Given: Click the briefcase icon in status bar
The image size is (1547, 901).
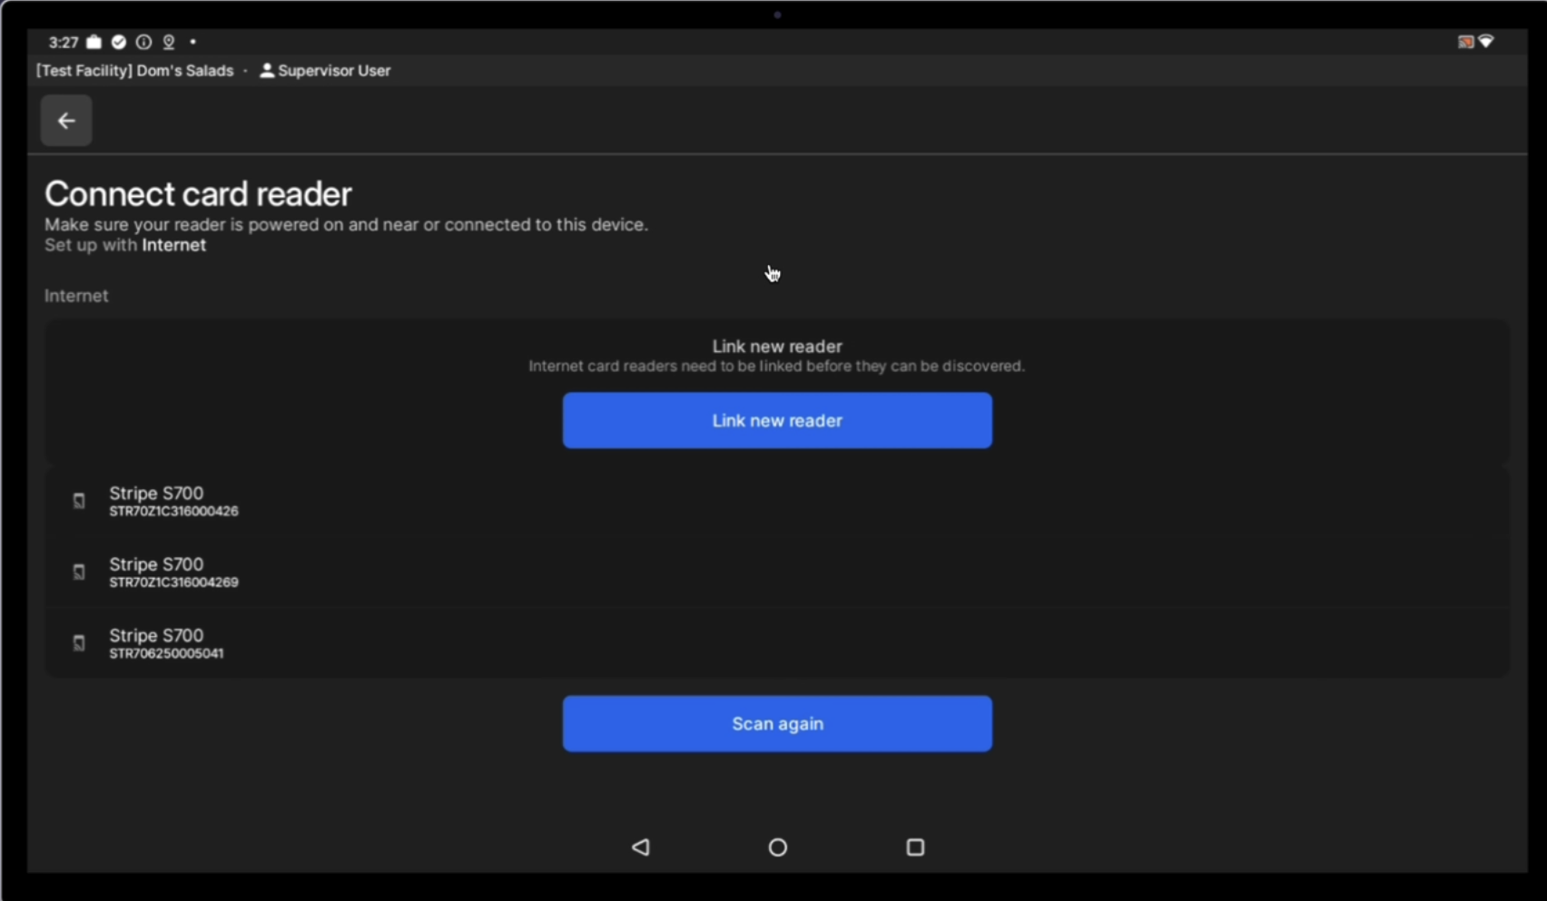Looking at the screenshot, I should (x=94, y=42).
